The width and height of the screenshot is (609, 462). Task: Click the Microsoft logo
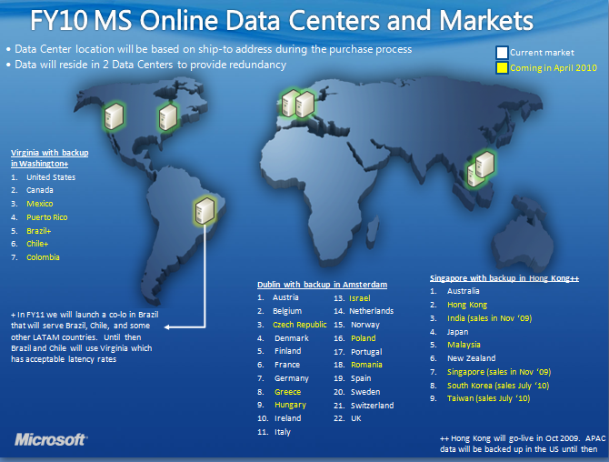tap(51, 440)
